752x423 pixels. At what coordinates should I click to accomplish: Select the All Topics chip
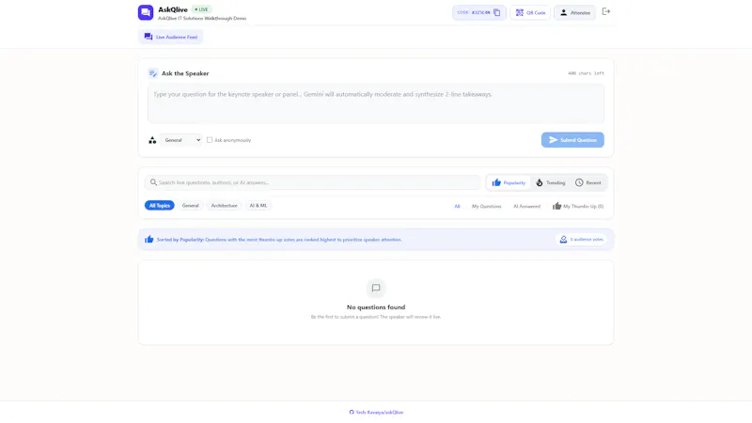[x=159, y=205]
